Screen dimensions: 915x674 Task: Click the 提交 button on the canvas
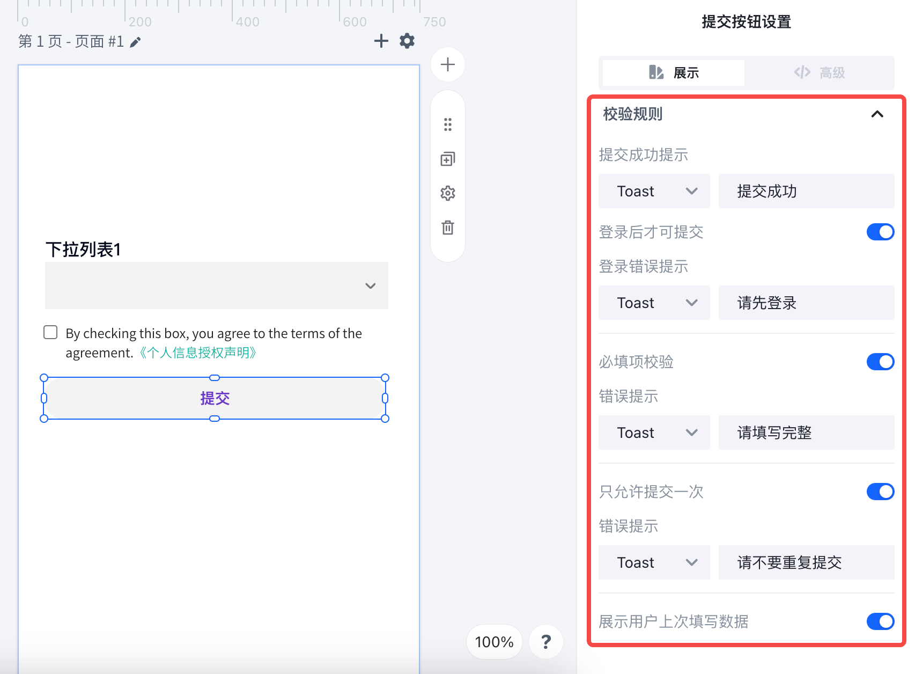pyautogui.click(x=215, y=398)
